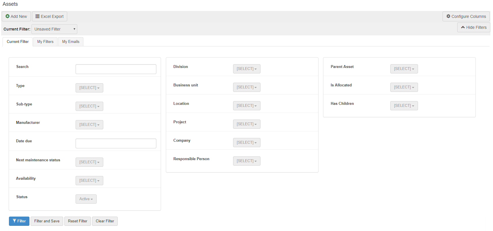Image resolution: width=493 pixels, height=231 pixels.
Task: Click the funnel icon on Filter button
Action: coord(14,221)
